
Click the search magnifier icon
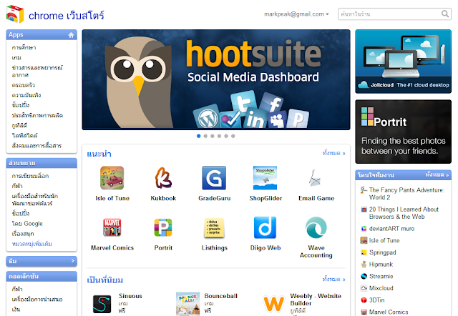point(445,14)
